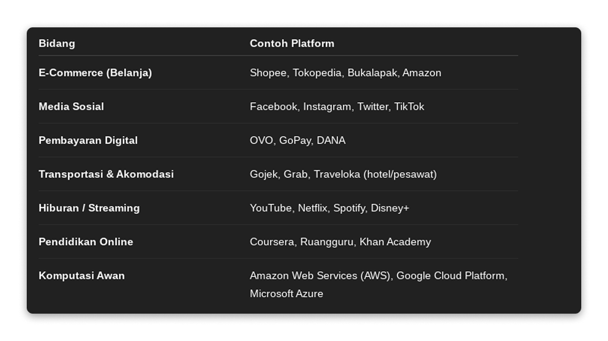Screen dimensions: 608x341
Task: Click the Bidang column header
Action: (x=57, y=44)
